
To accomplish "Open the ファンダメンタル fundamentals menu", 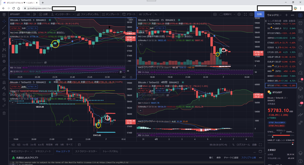I will click(x=88, y=14).
